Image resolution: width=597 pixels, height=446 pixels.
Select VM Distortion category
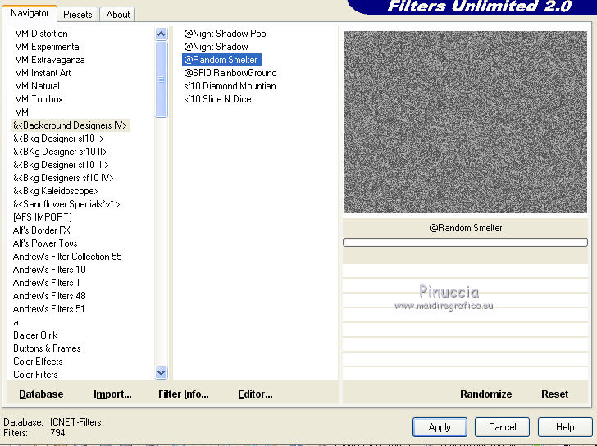click(42, 34)
